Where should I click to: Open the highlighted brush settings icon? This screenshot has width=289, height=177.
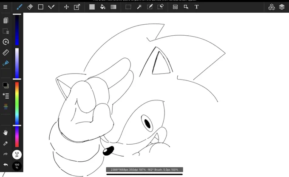pos(6,63)
